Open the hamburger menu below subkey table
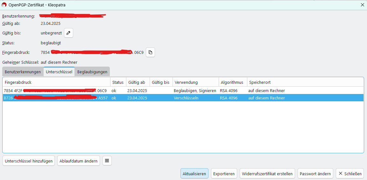This screenshot has height=180, width=367. (x=107, y=161)
